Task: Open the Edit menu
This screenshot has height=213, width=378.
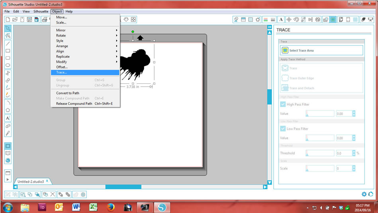Action: [16, 11]
